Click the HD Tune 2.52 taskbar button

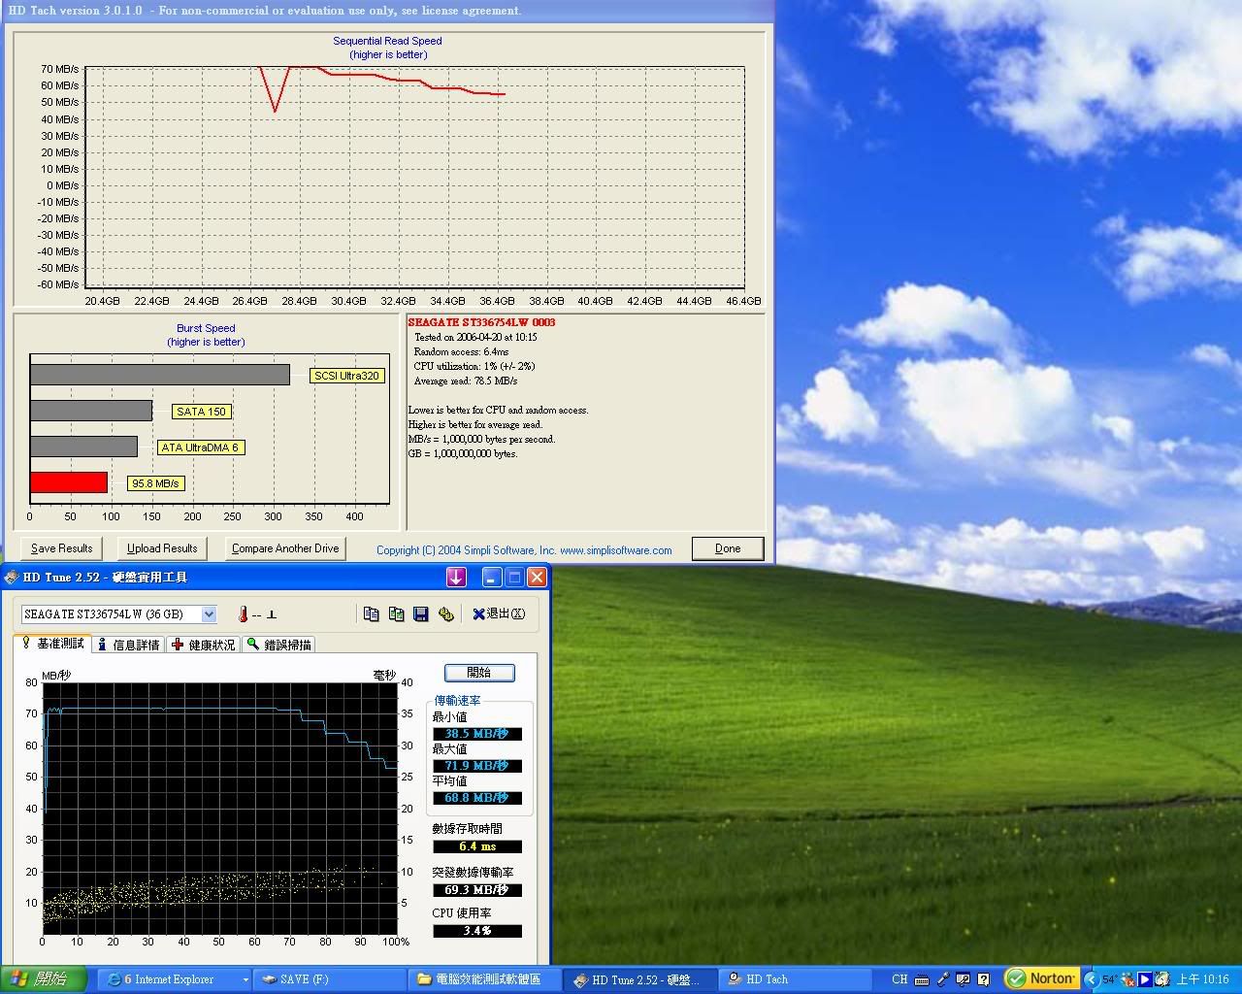pos(640,979)
